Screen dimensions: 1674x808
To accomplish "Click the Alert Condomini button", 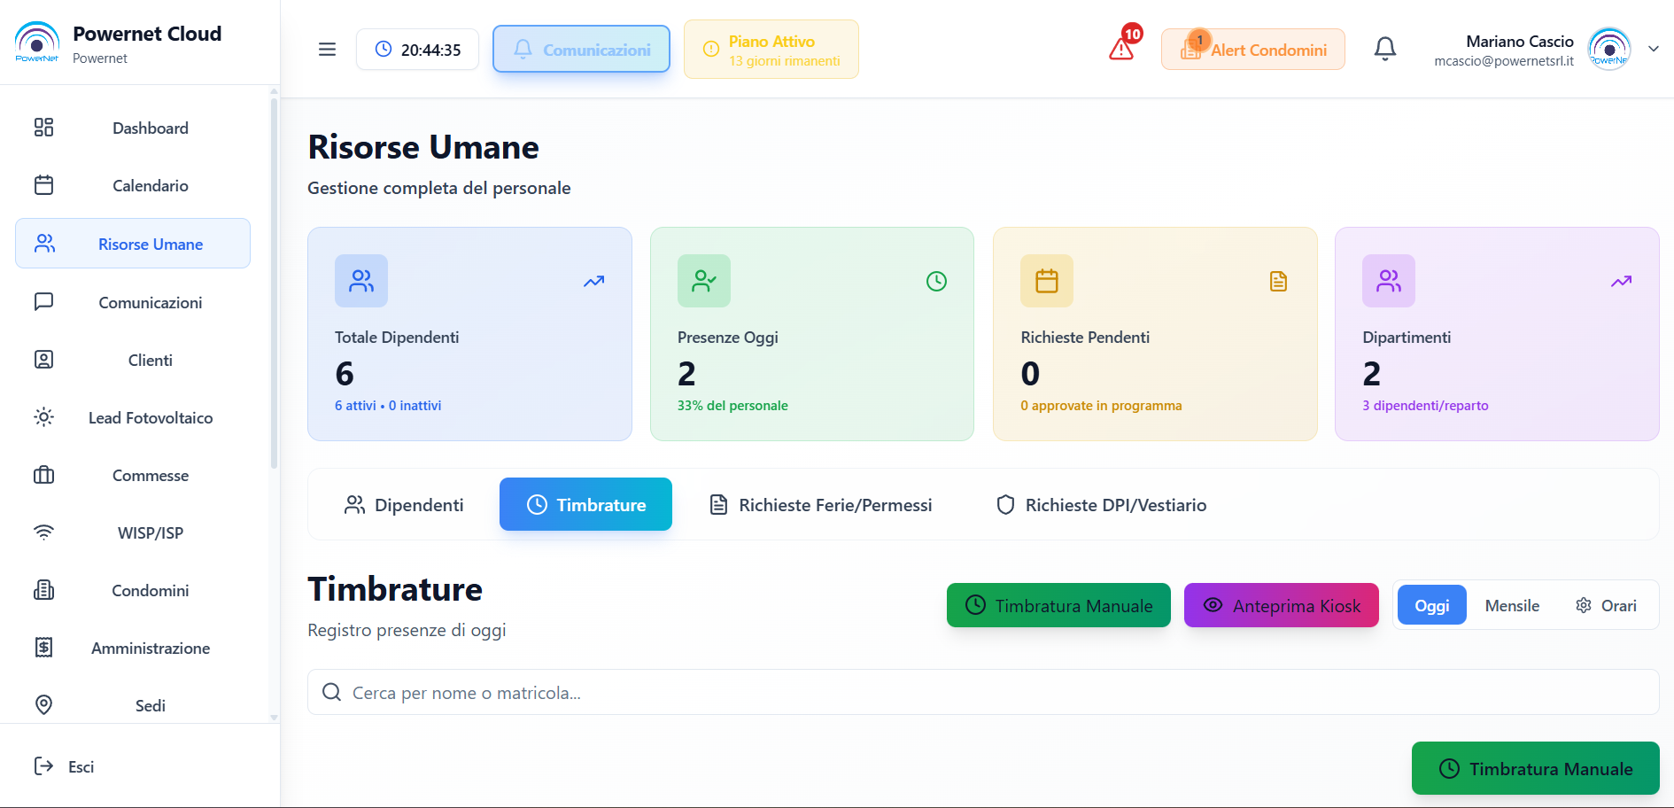I will (1252, 50).
